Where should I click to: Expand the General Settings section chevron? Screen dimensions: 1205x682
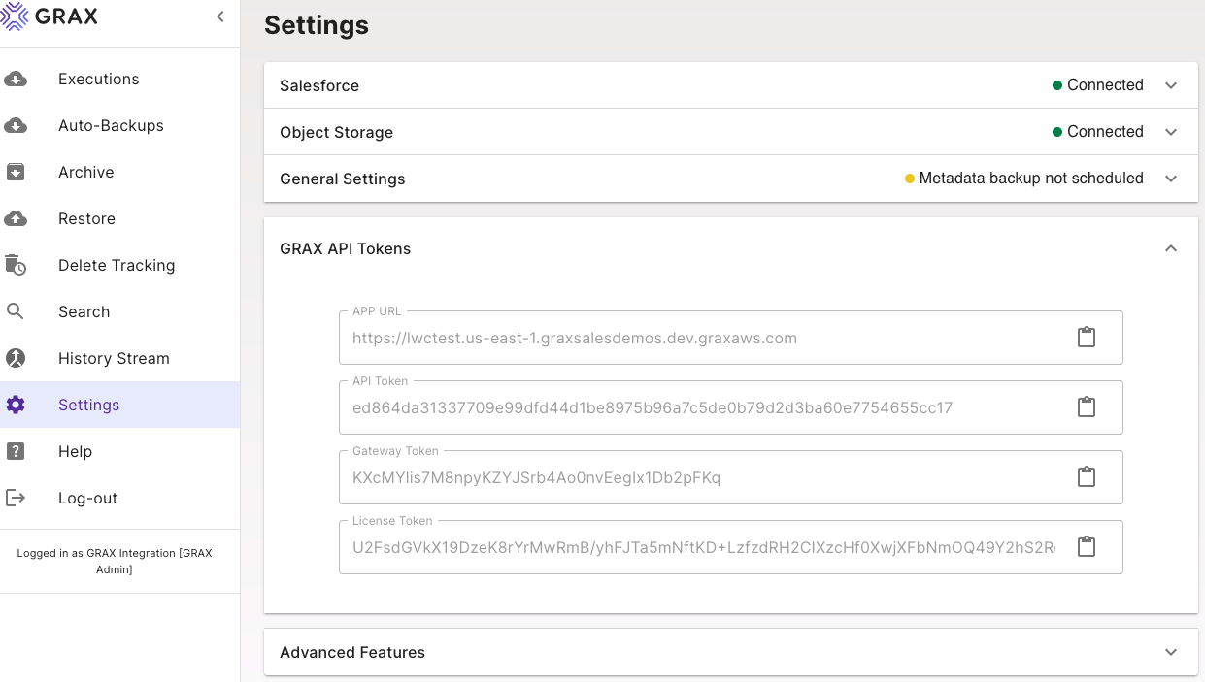point(1171,179)
